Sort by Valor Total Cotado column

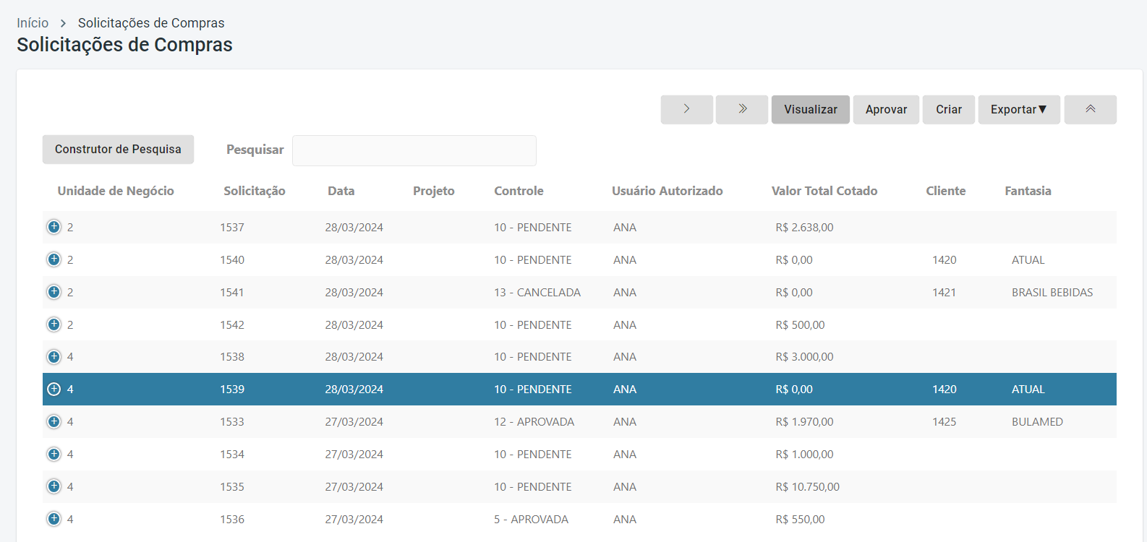tap(824, 191)
